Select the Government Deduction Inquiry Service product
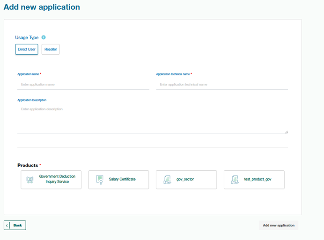This screenshot has height=240, width=324. [51, 180]
